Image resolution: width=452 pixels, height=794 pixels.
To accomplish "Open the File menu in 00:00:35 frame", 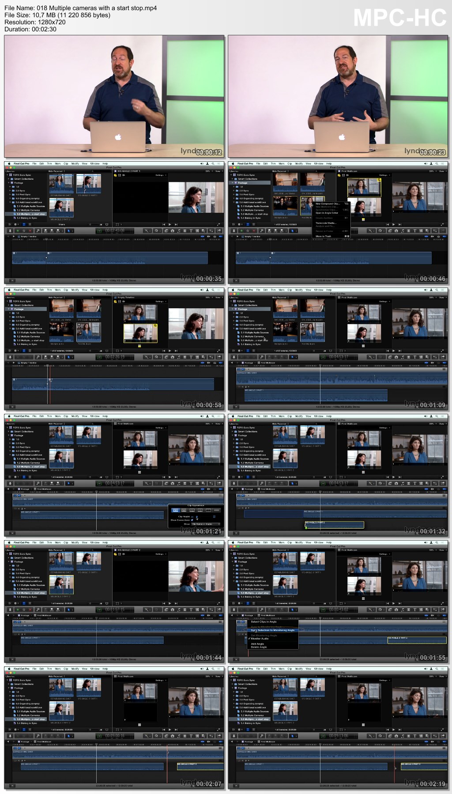I will (x=34, y=163).
